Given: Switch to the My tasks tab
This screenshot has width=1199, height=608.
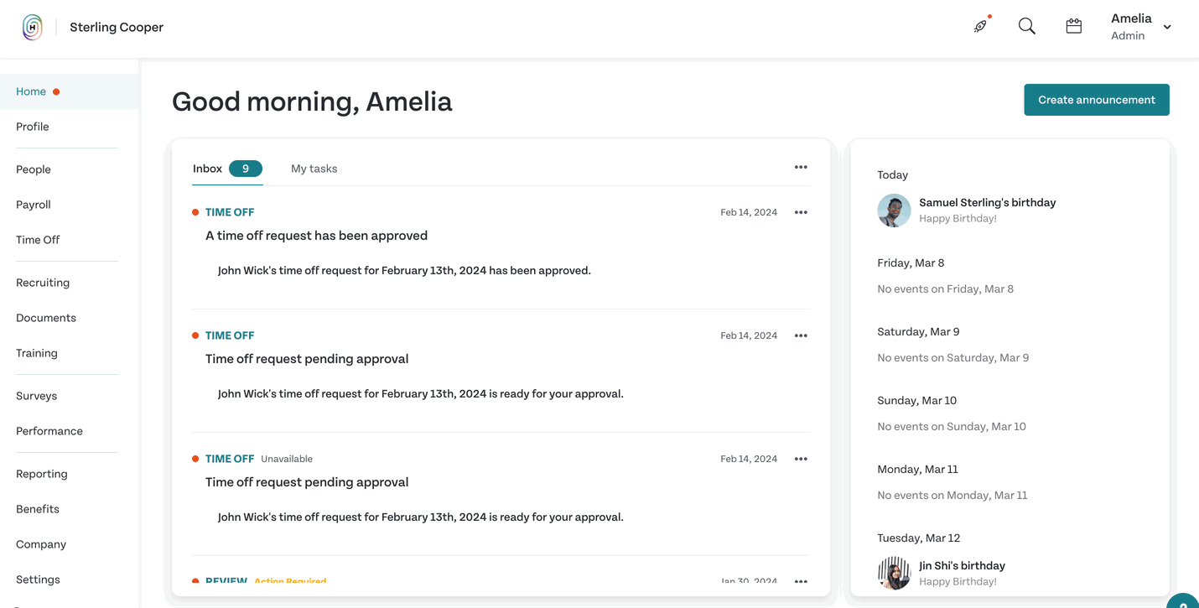Looking at the screenshot, I should pyautogui.click(x=314, y=169).
